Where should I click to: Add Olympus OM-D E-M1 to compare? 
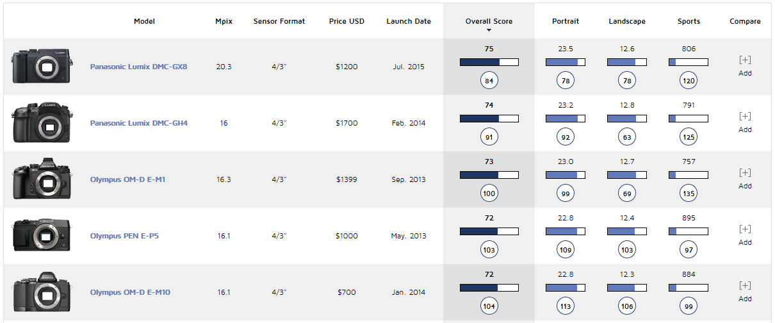tap(745, 178)
